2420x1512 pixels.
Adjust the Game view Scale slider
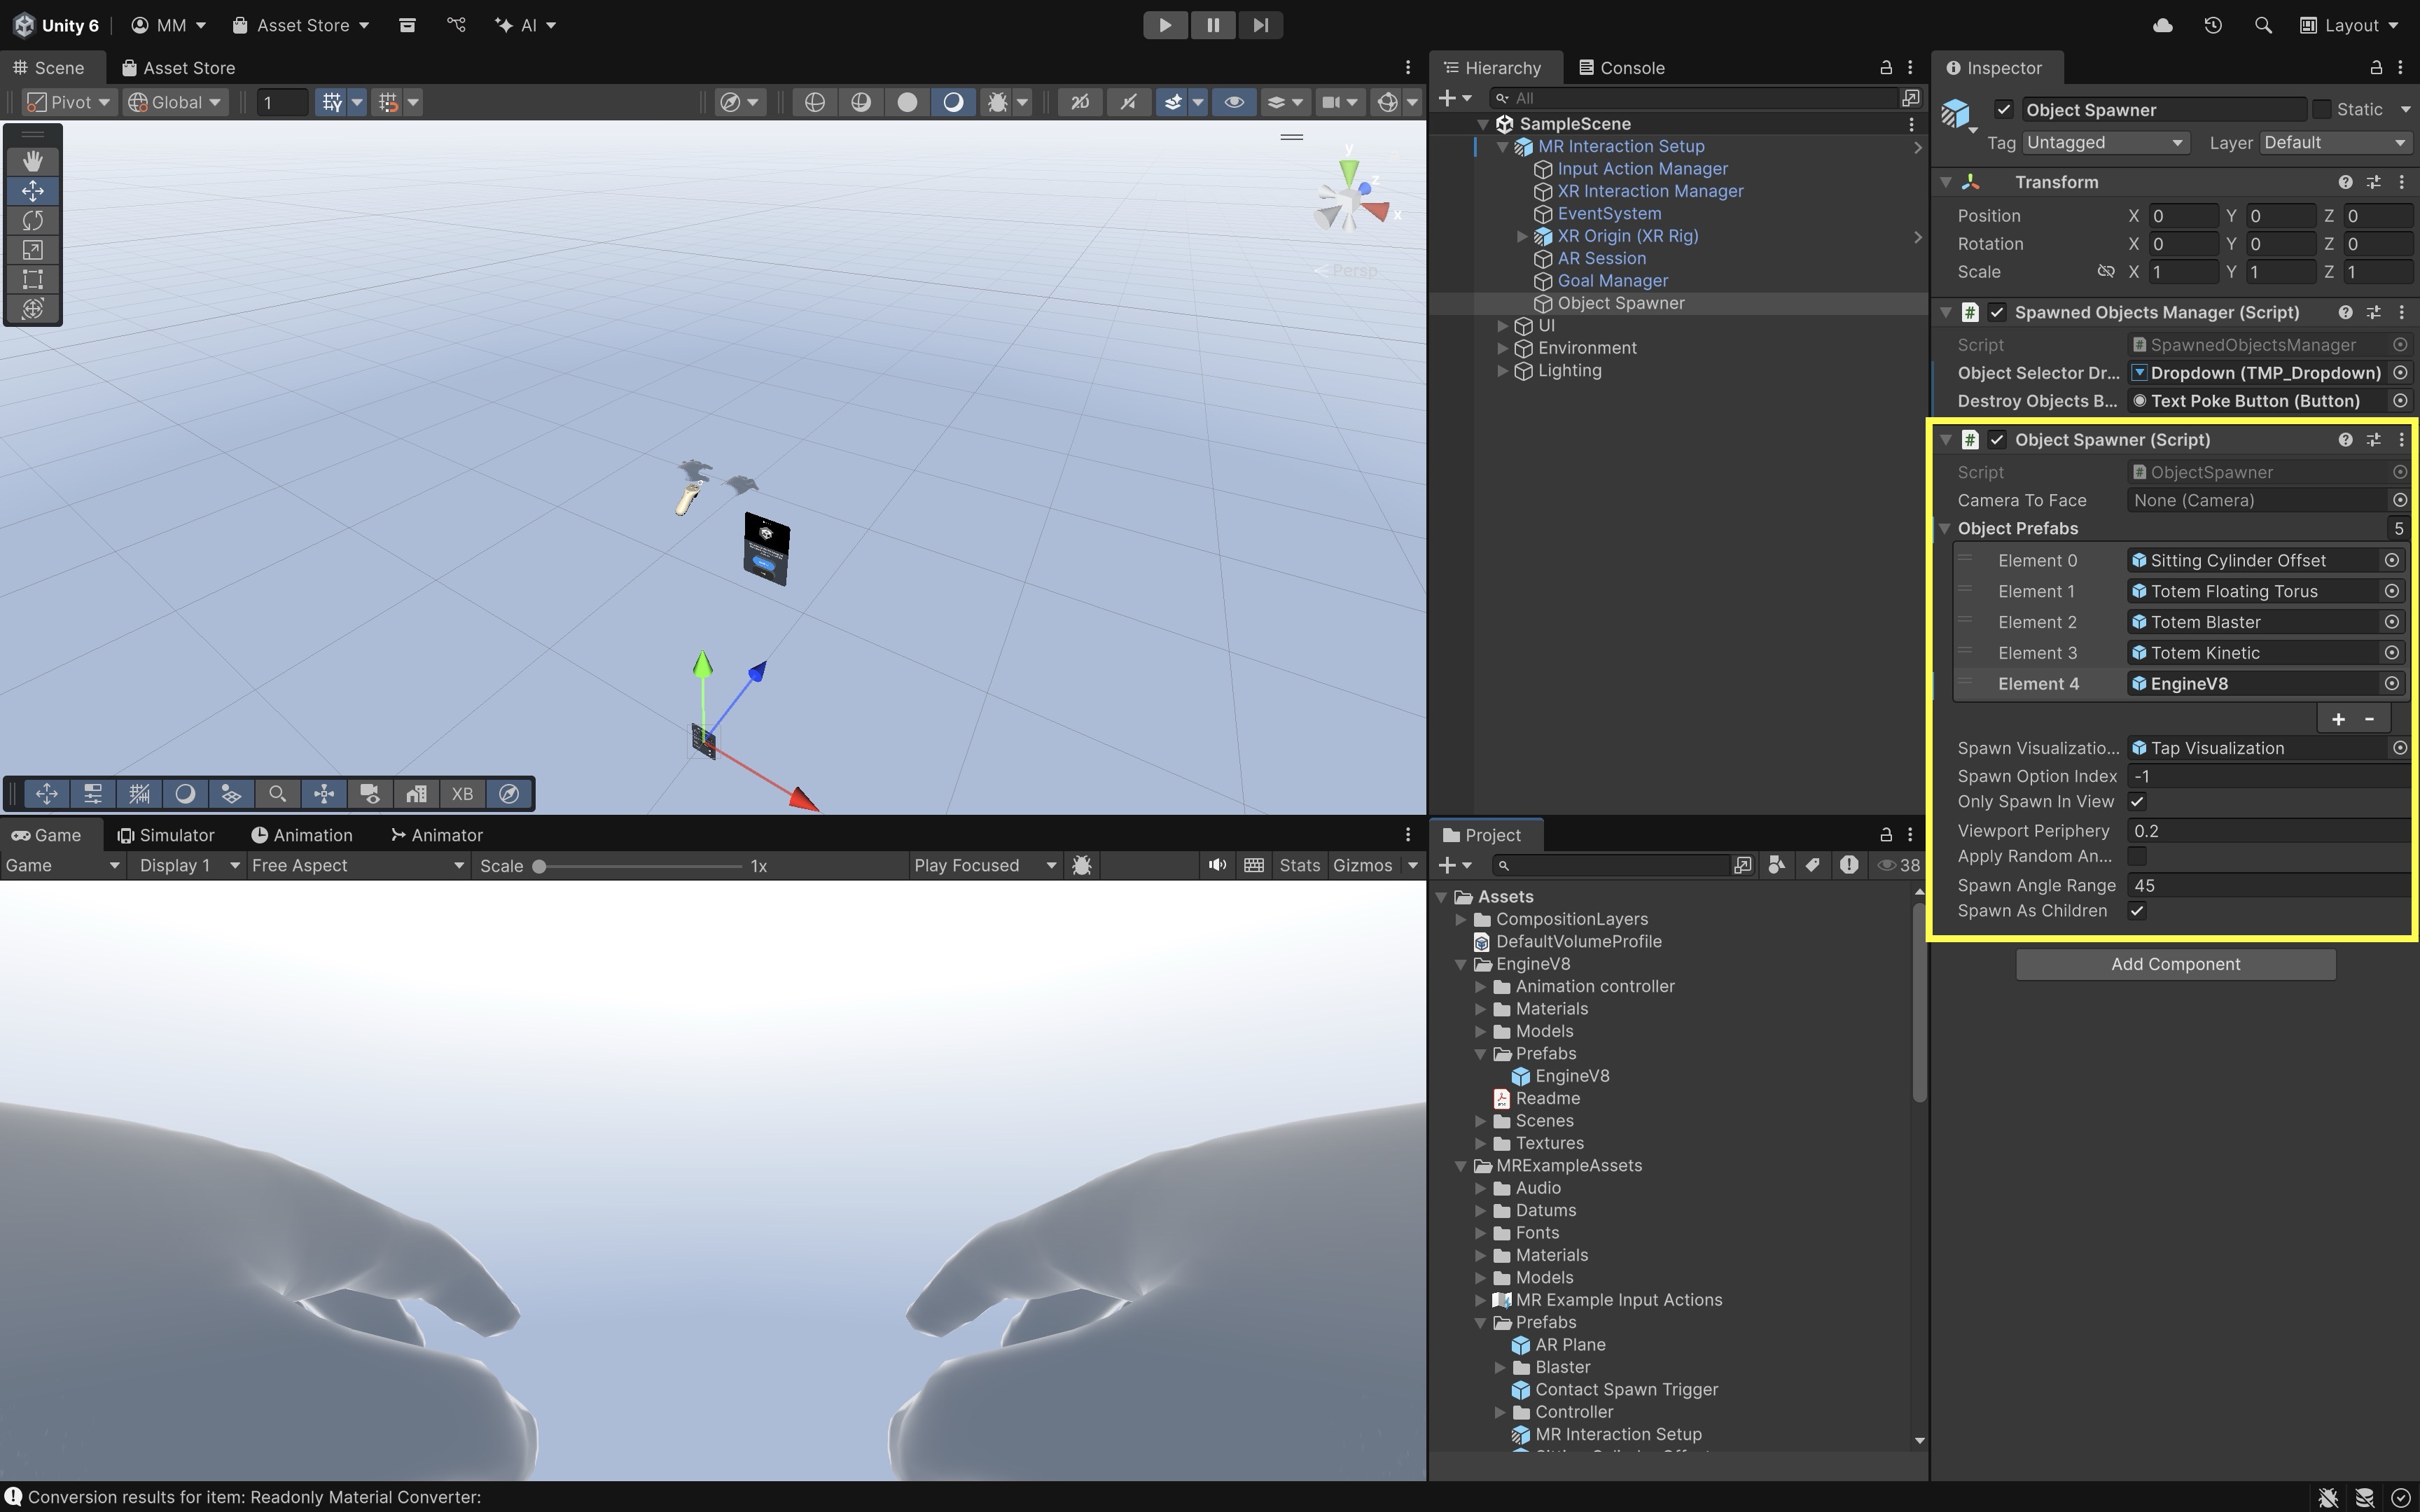pyautogui.click(x=539, y=866)
